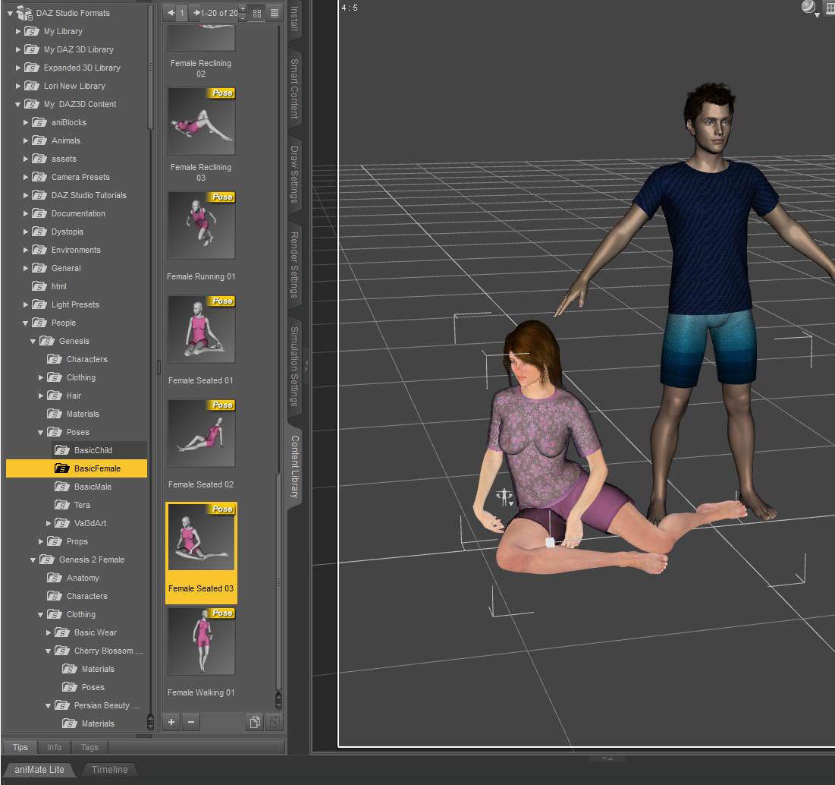Select the Light Presets folder

point(75,304)
